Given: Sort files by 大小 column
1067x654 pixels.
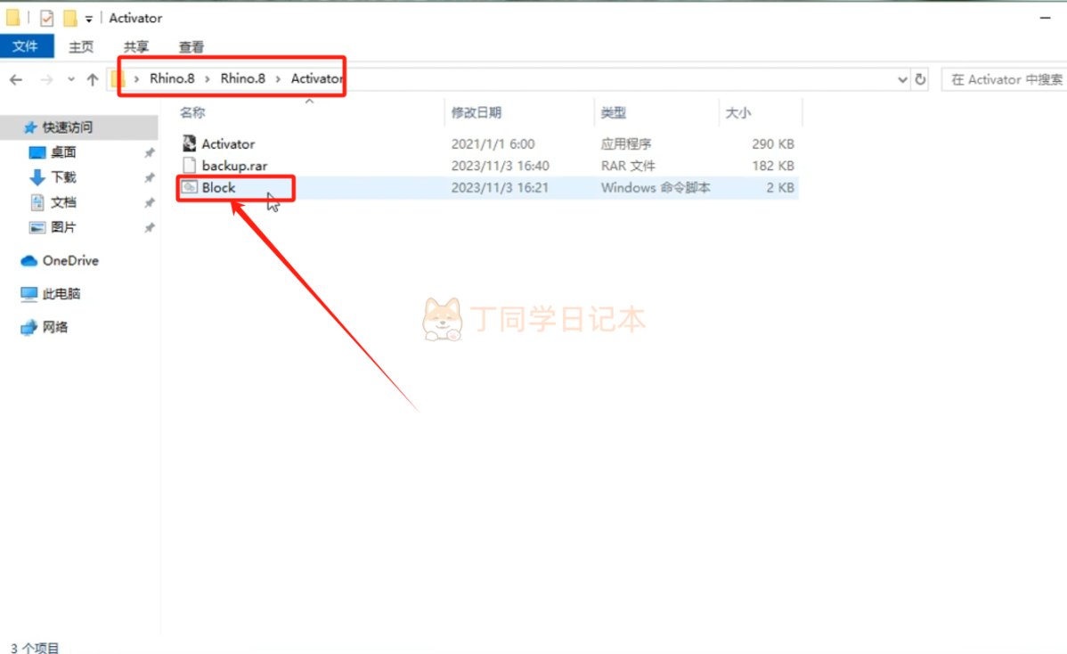Looking at the screenshot, I should click(x=738, y=113).
